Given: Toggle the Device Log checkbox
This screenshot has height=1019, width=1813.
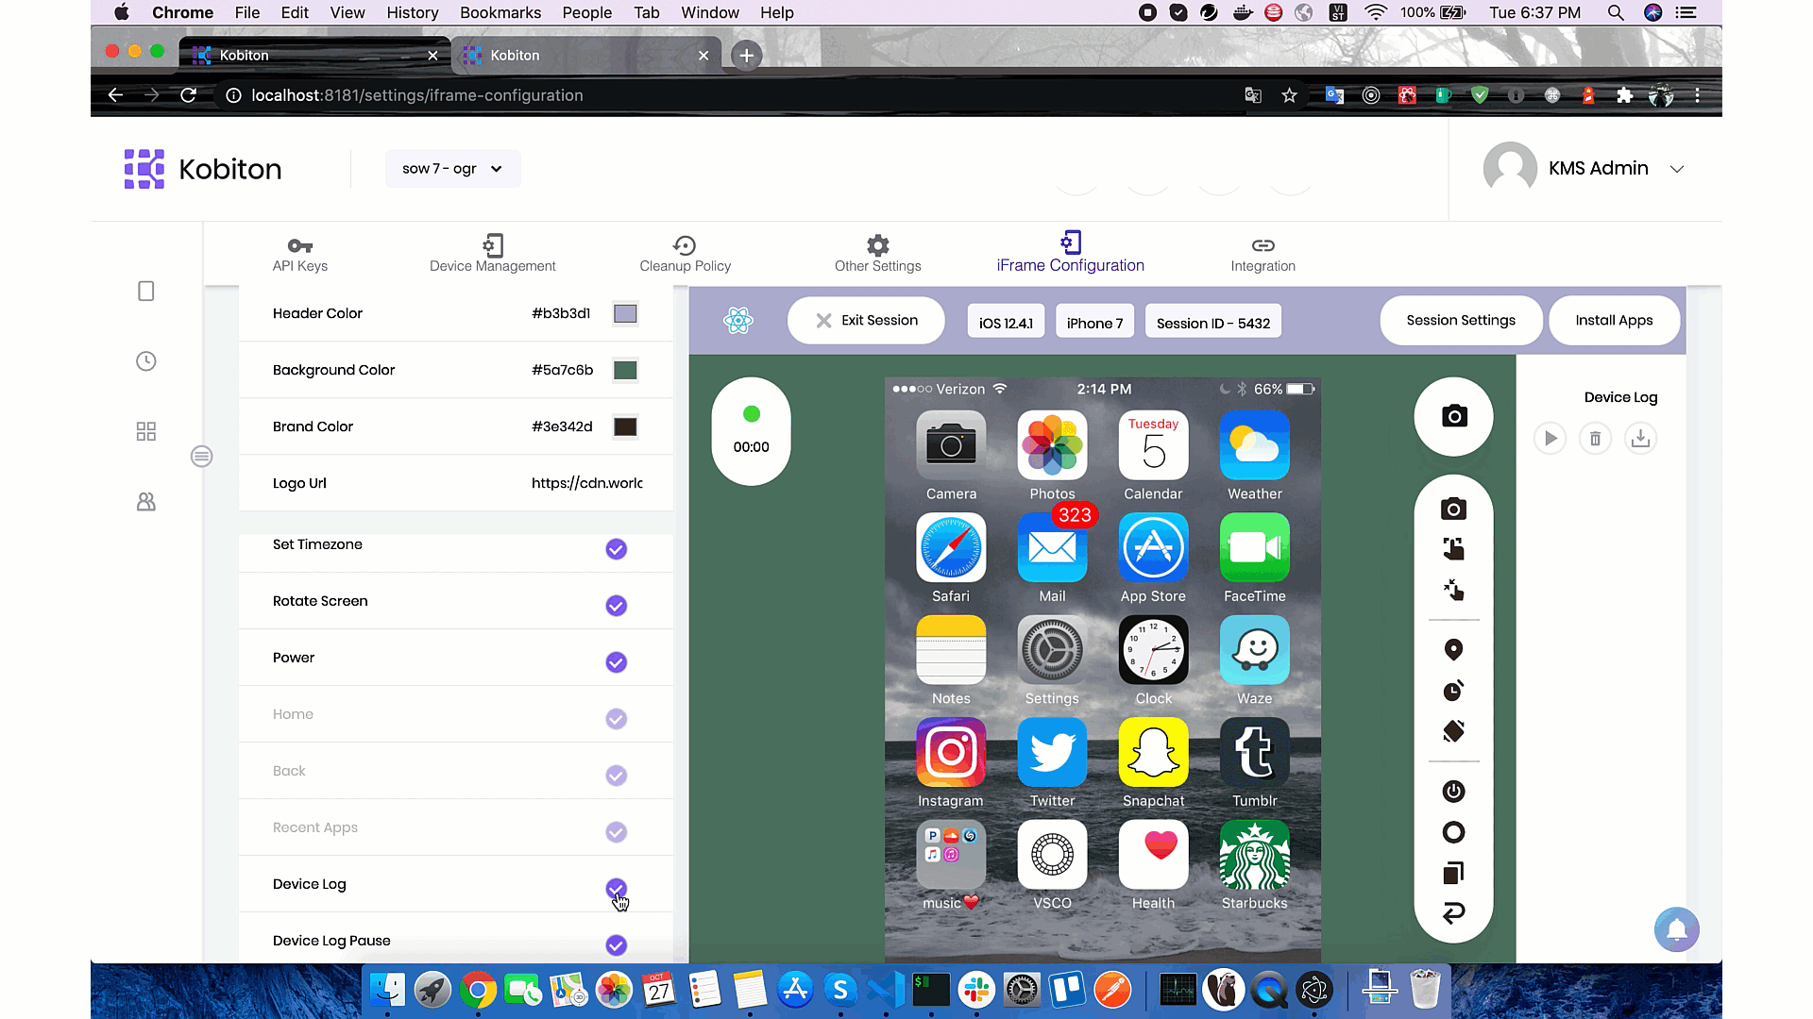Looking at the screenshot, I should click(x=616, y=889).
